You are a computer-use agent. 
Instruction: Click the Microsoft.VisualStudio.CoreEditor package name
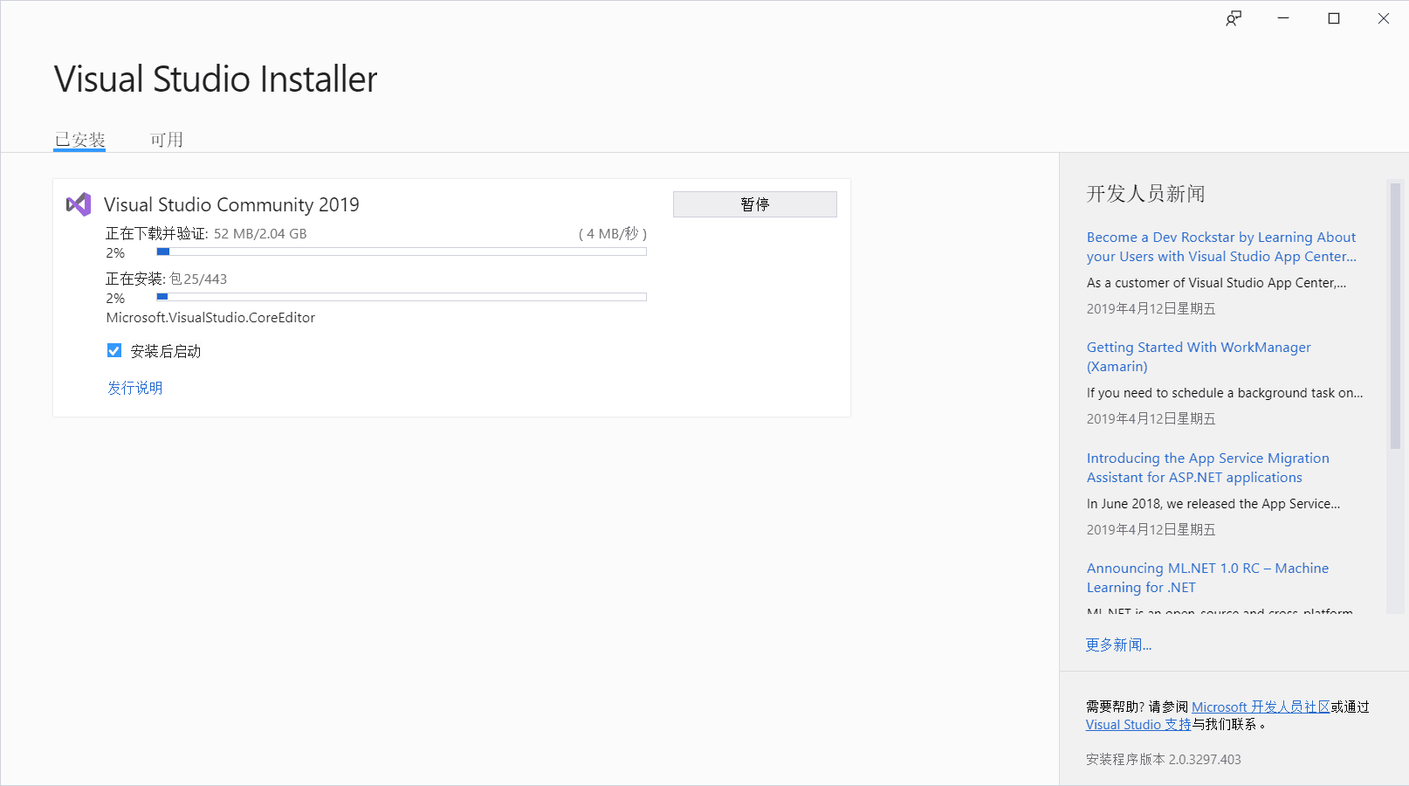pos(210,318)
